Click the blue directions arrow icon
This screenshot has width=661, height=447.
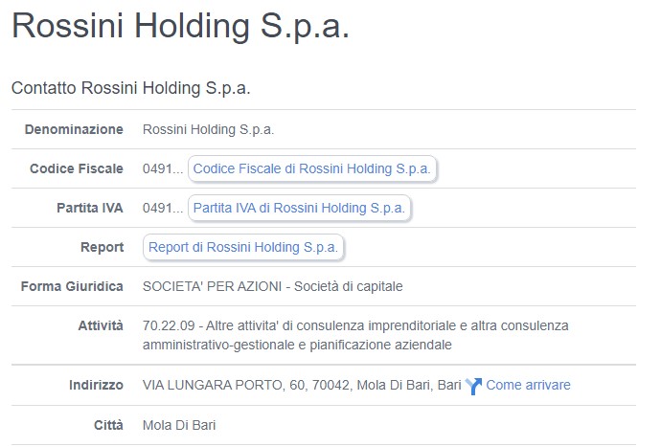click(473, 386)
